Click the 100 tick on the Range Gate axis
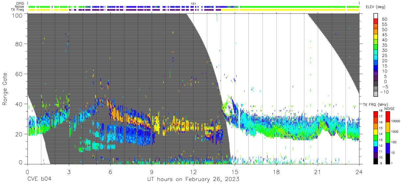Viewport: 404px width, 186px height. pos(17,15)
